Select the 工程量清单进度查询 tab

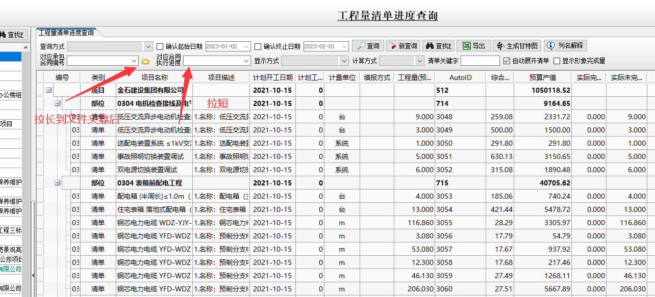click(66, 33)
